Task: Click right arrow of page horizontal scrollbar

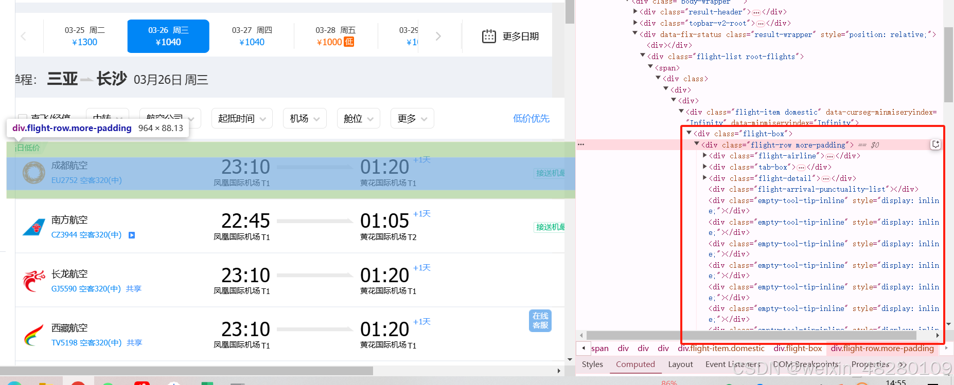Action: 559,371
